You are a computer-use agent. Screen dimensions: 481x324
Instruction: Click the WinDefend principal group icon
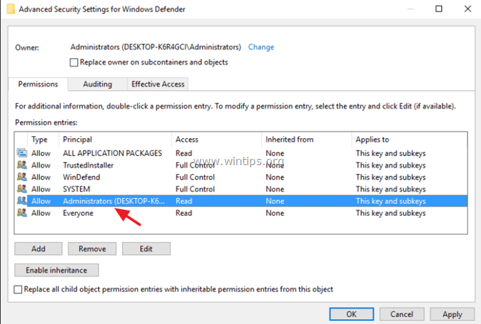(22, 177)
